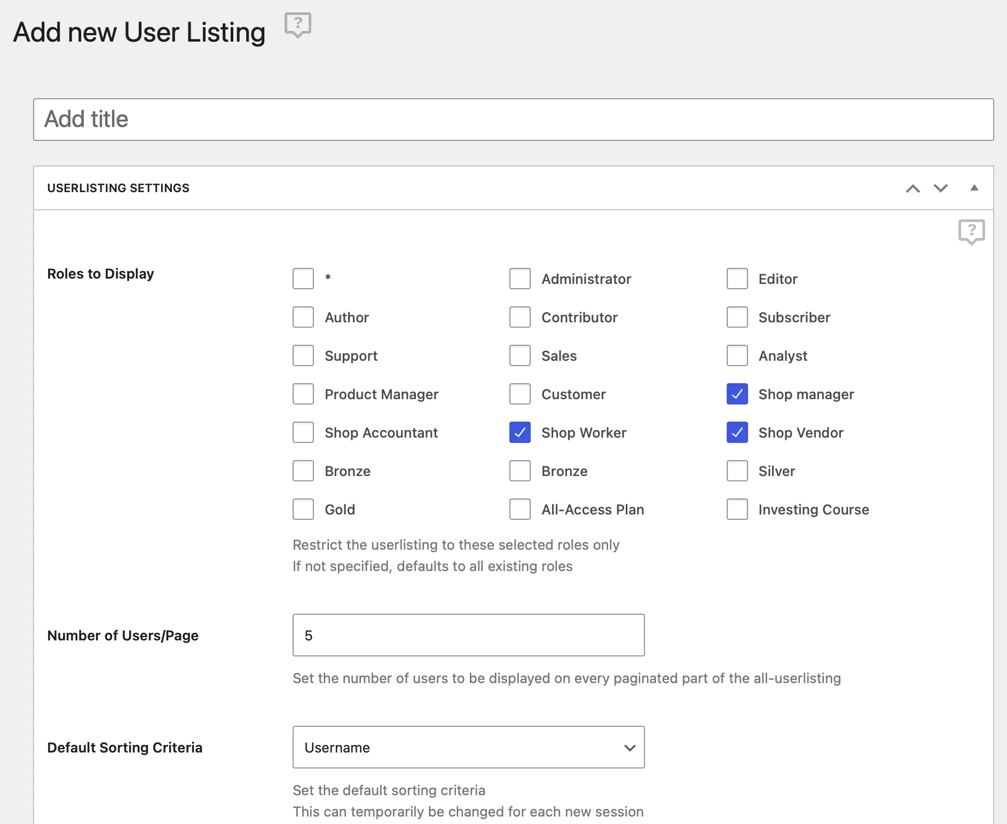Check the Customer role
The image size is (1007, 824).
coord(520,394)
